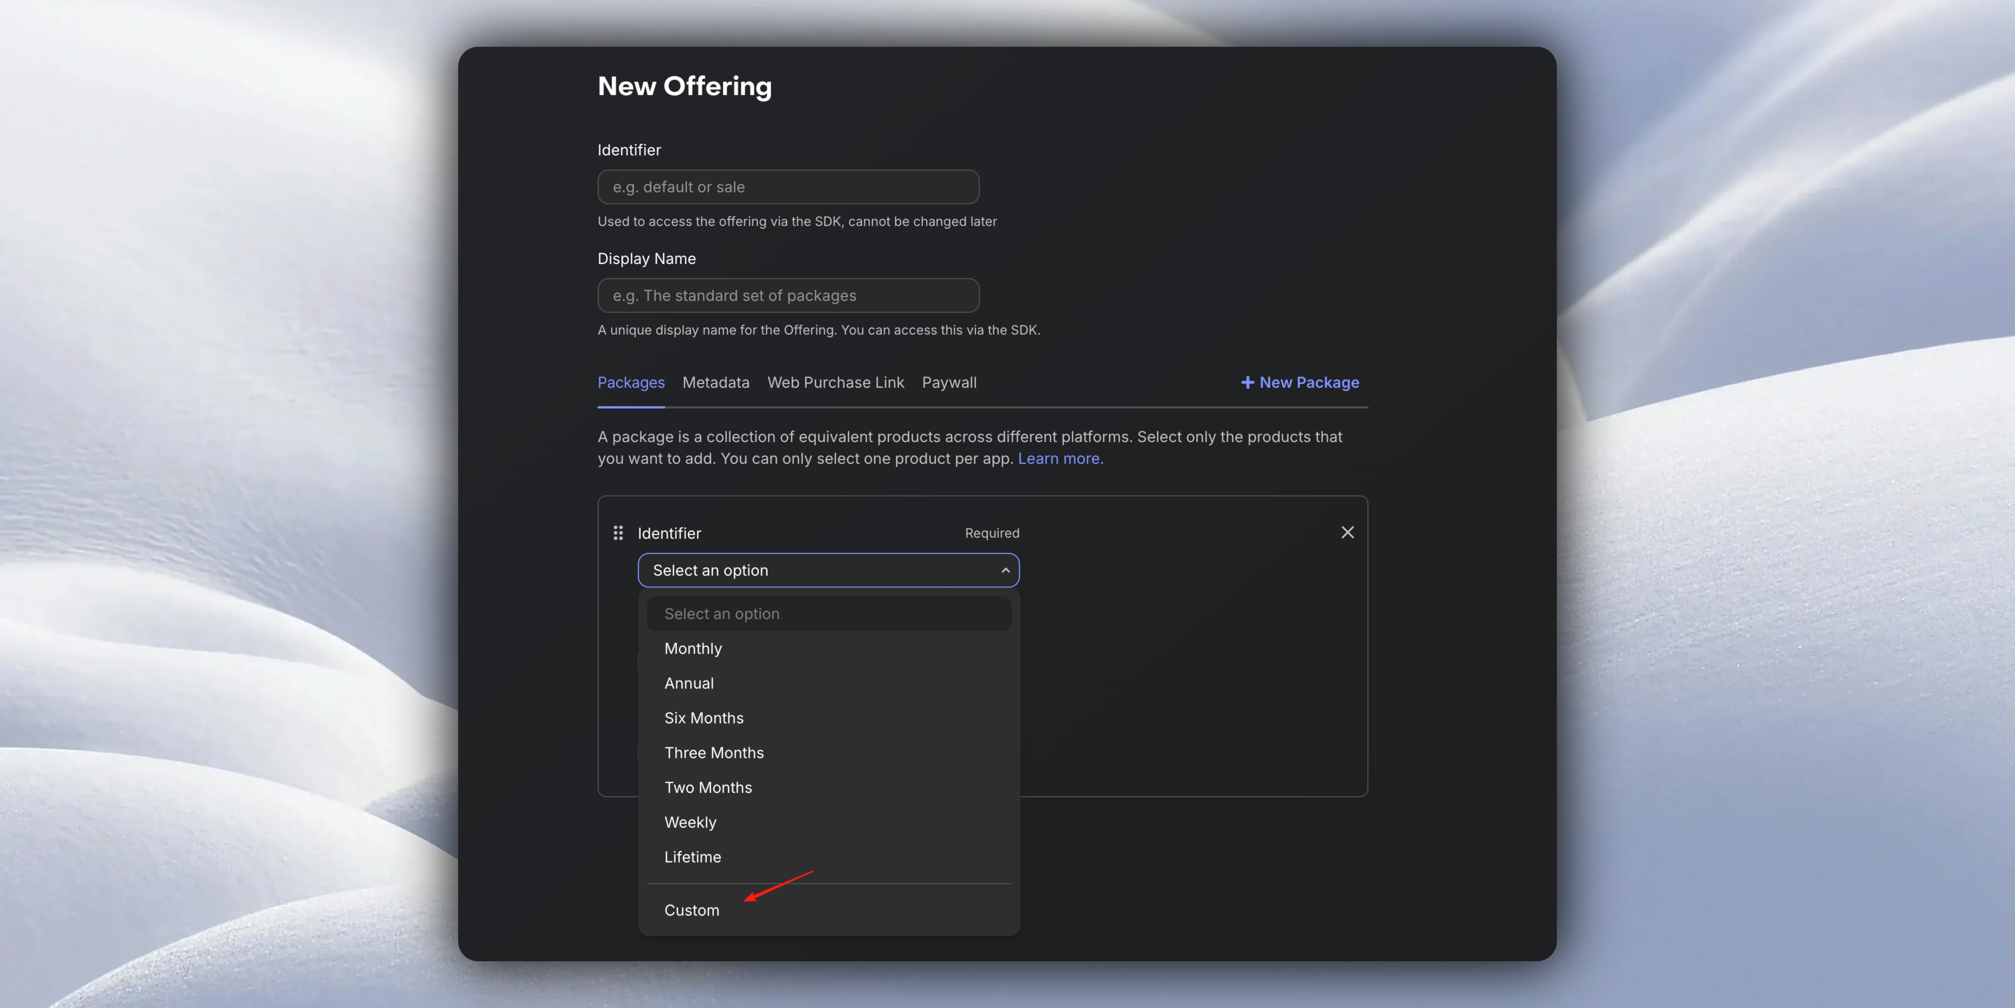
Task: Select Two Months duration
Action: 708,787
